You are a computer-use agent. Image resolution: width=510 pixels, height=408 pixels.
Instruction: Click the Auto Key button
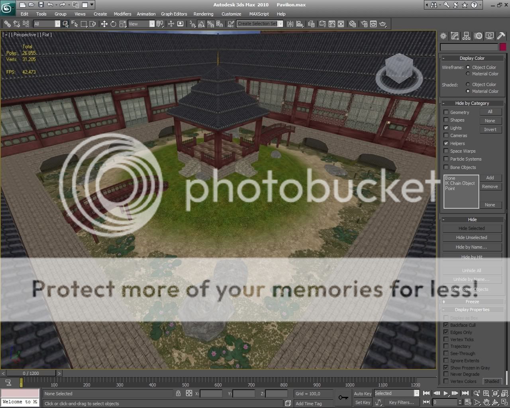point(362,394)
